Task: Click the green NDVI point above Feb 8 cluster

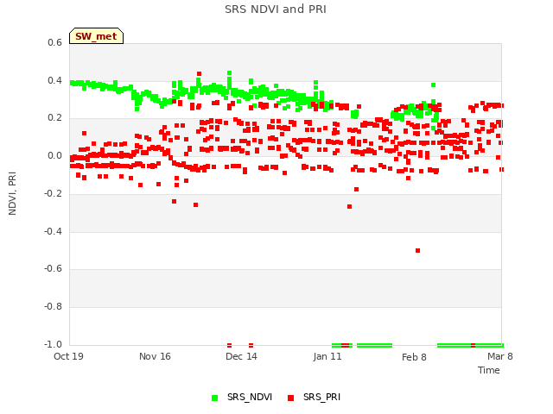Action: [x=433, y=85]
